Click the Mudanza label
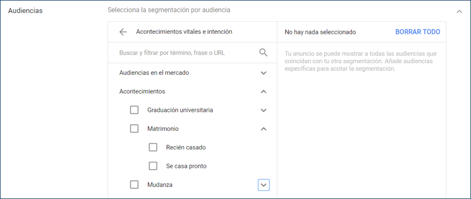 (160, 185)
